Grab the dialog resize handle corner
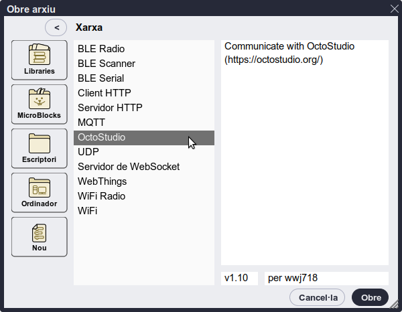This screenshot has width=402, height=312. tap(394, 304)
